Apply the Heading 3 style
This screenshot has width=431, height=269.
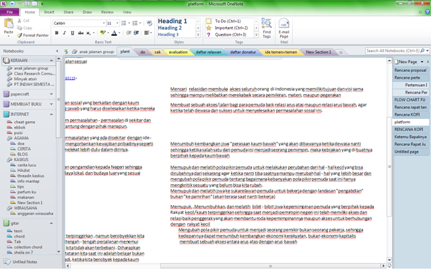pos(168,34)
